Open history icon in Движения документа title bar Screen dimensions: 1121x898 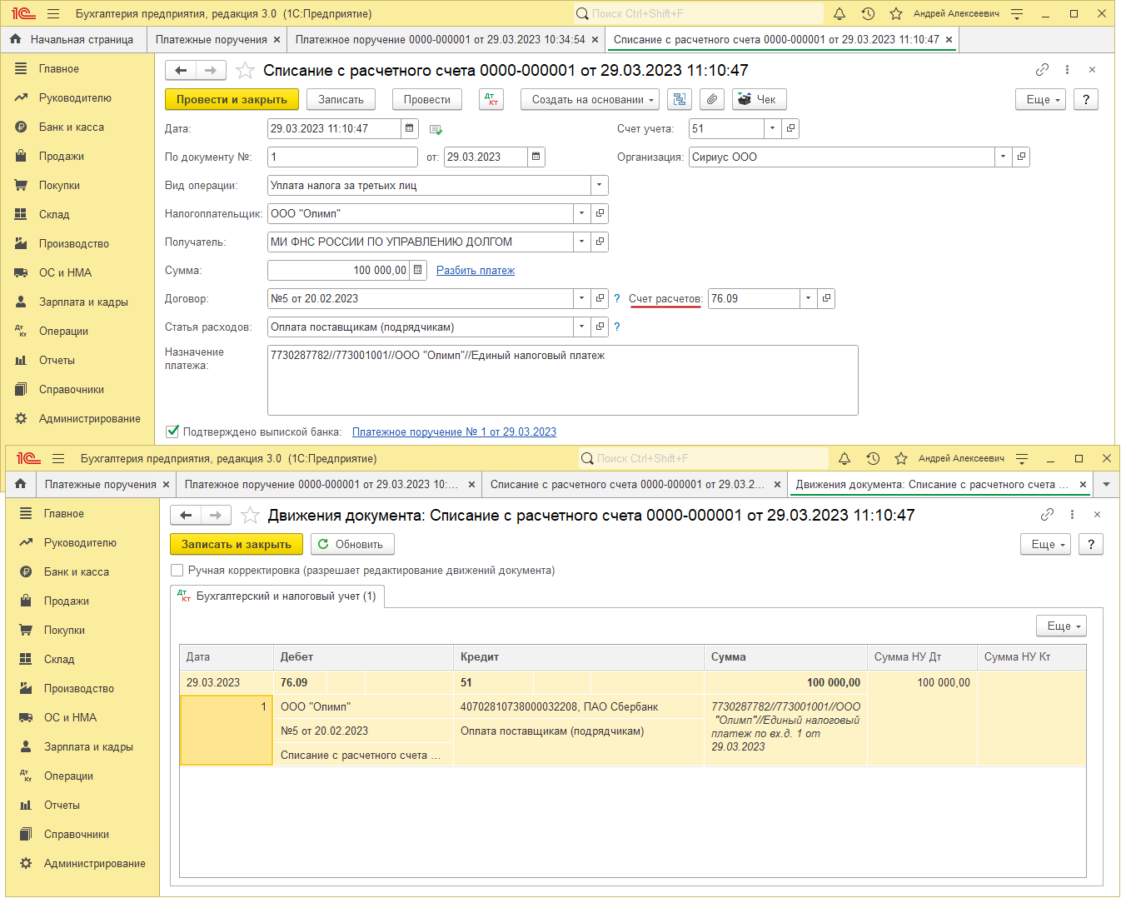coord(873,458)
